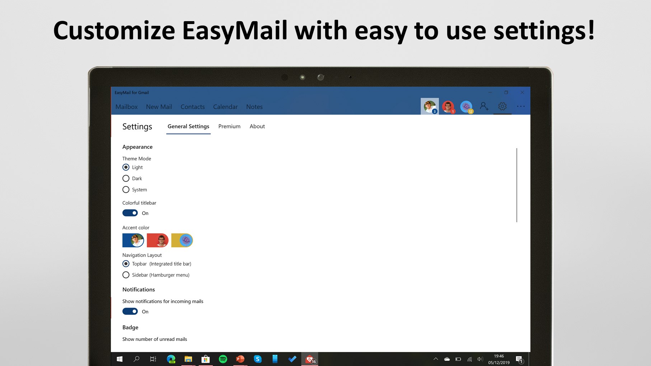Click the volume speaker tray icon
The height and width of the screenshot is (366, 651).
click(480, 359)
